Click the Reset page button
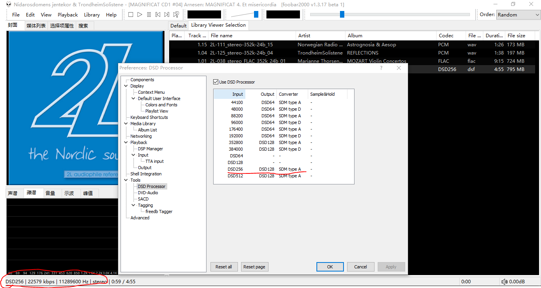 click(x=254, y=267)
